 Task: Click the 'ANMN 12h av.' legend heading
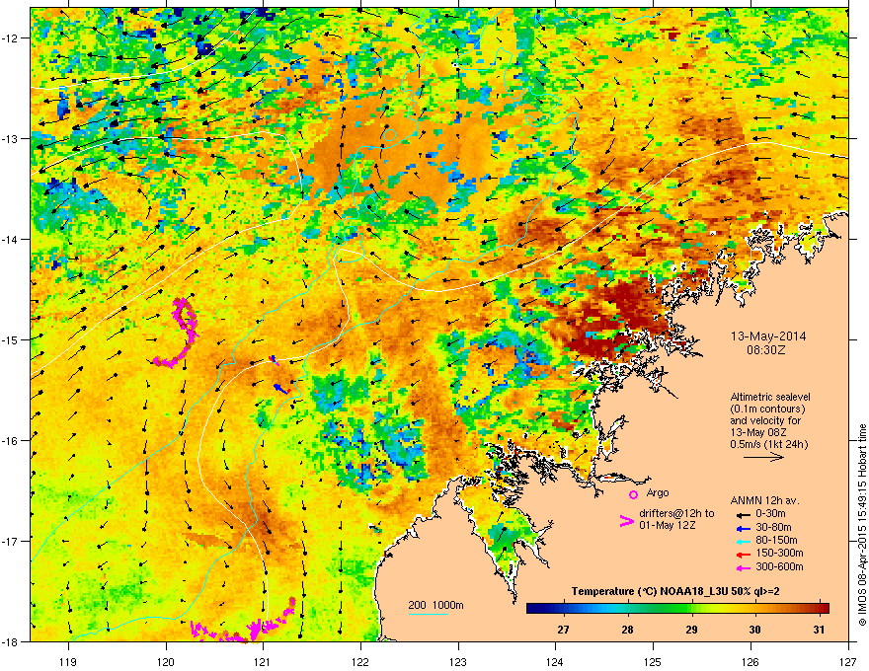[x=764, y=500]
